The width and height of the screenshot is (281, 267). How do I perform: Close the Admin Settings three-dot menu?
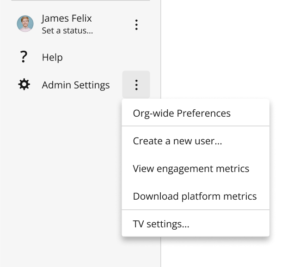pyautogui.click(x=136, y=84)
